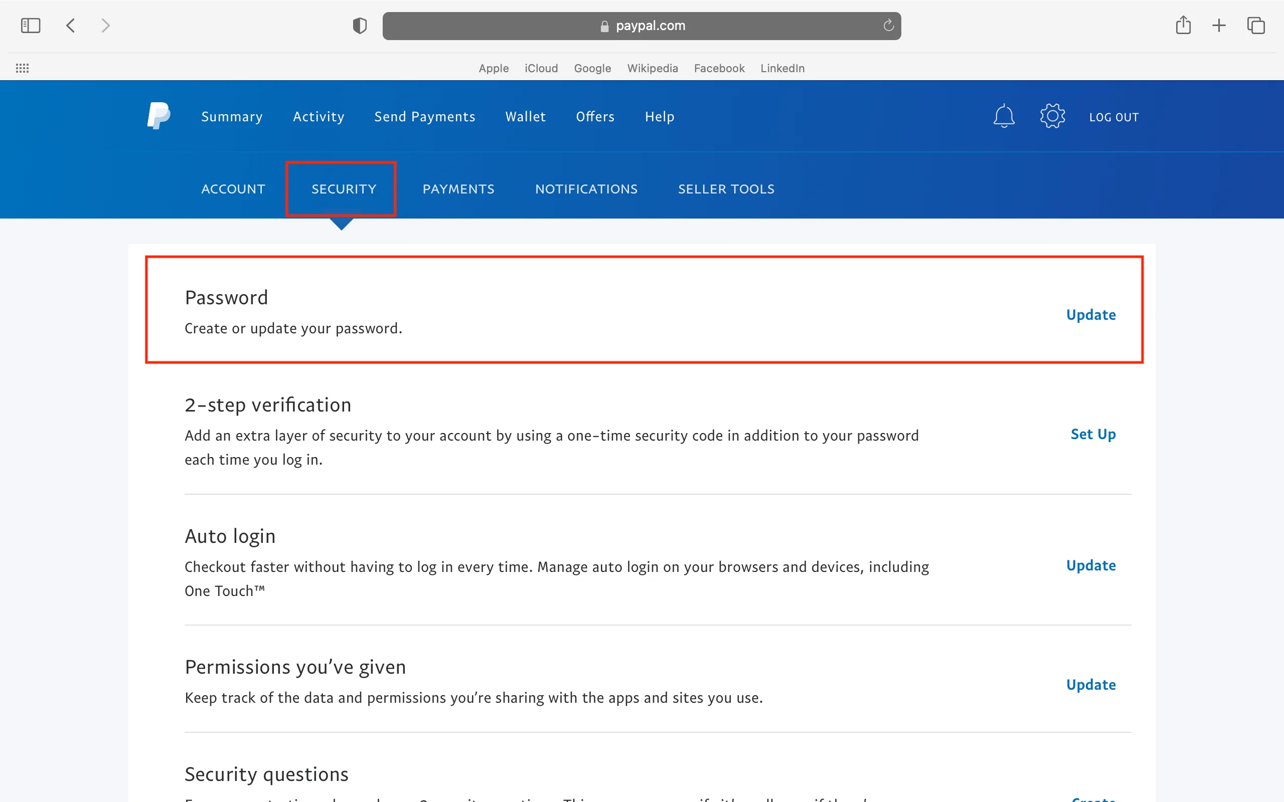The height and width of the screenshot is (802, 1284).
Task: Open the Seller Tools tab
Action: (726, 189)
